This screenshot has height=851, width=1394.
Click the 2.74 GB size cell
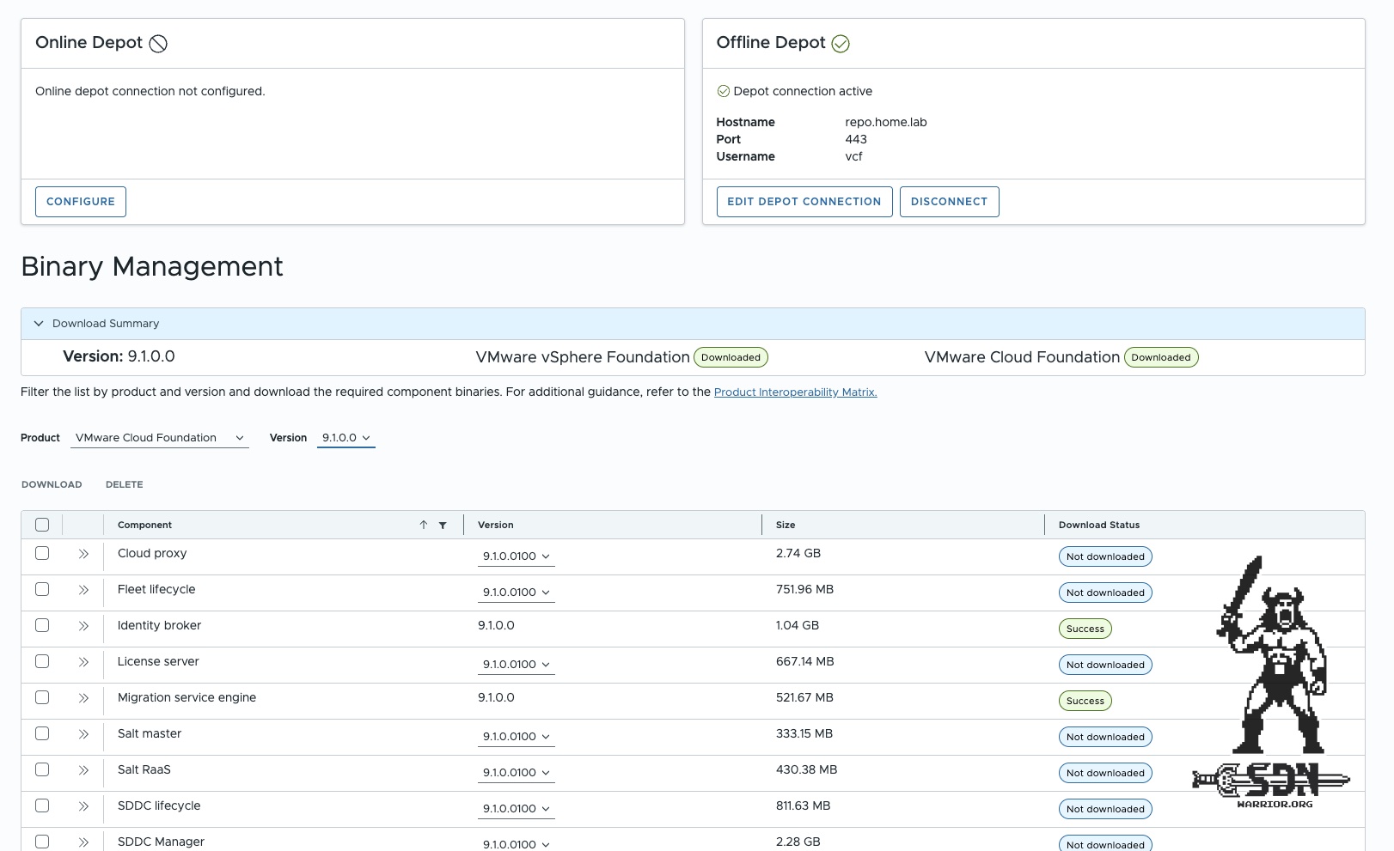[x=798, y=553]
